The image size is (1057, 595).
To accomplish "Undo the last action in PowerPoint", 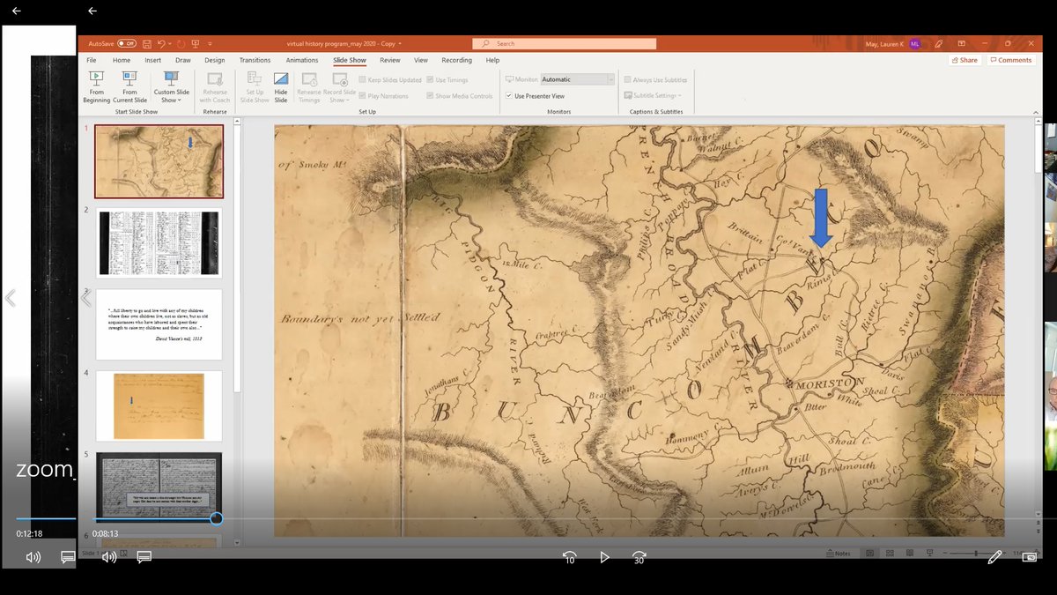I will (161, 43).
